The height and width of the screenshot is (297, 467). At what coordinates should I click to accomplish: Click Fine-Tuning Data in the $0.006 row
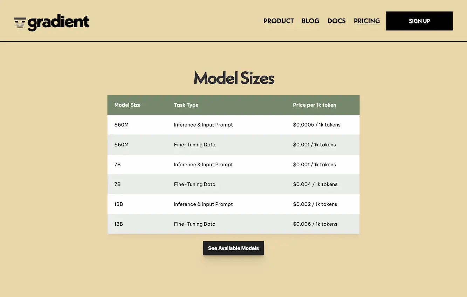(194, 224)
